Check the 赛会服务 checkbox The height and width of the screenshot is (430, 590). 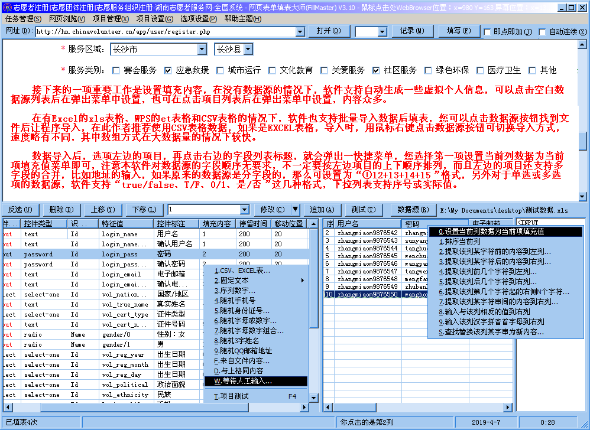(x=116, y=70)
